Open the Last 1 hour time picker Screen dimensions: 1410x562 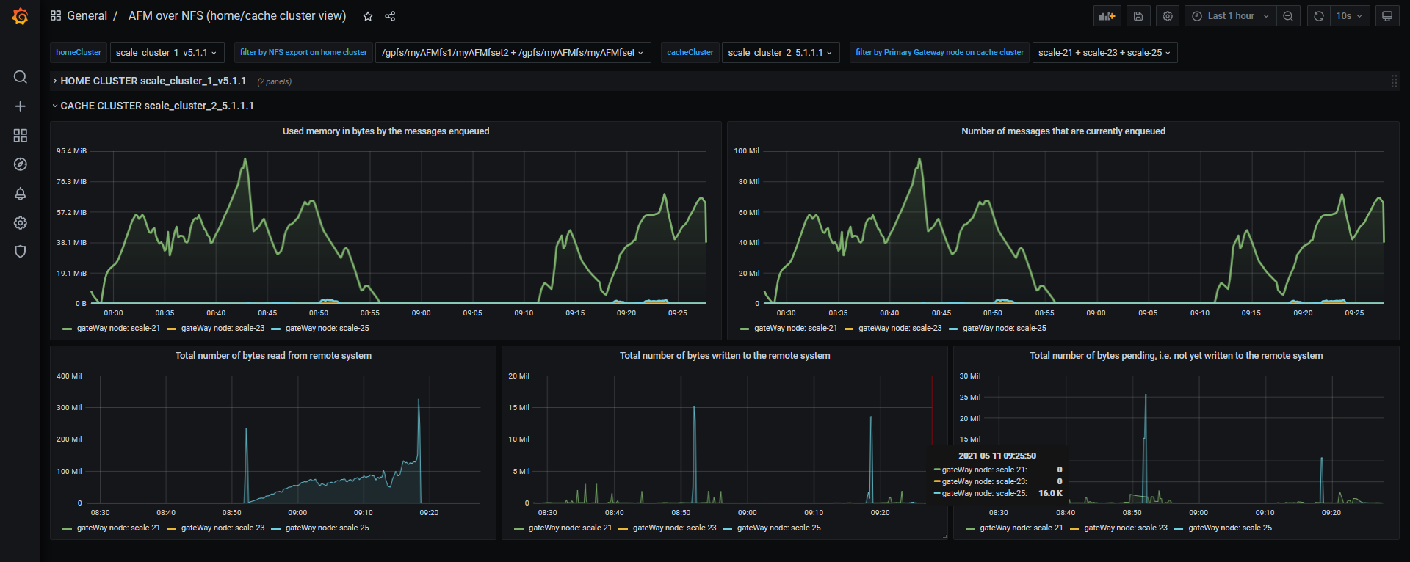[x=1230, y=16]
